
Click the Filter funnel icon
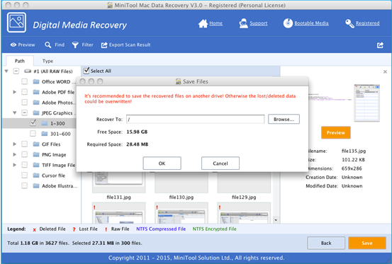coord(75,45)
